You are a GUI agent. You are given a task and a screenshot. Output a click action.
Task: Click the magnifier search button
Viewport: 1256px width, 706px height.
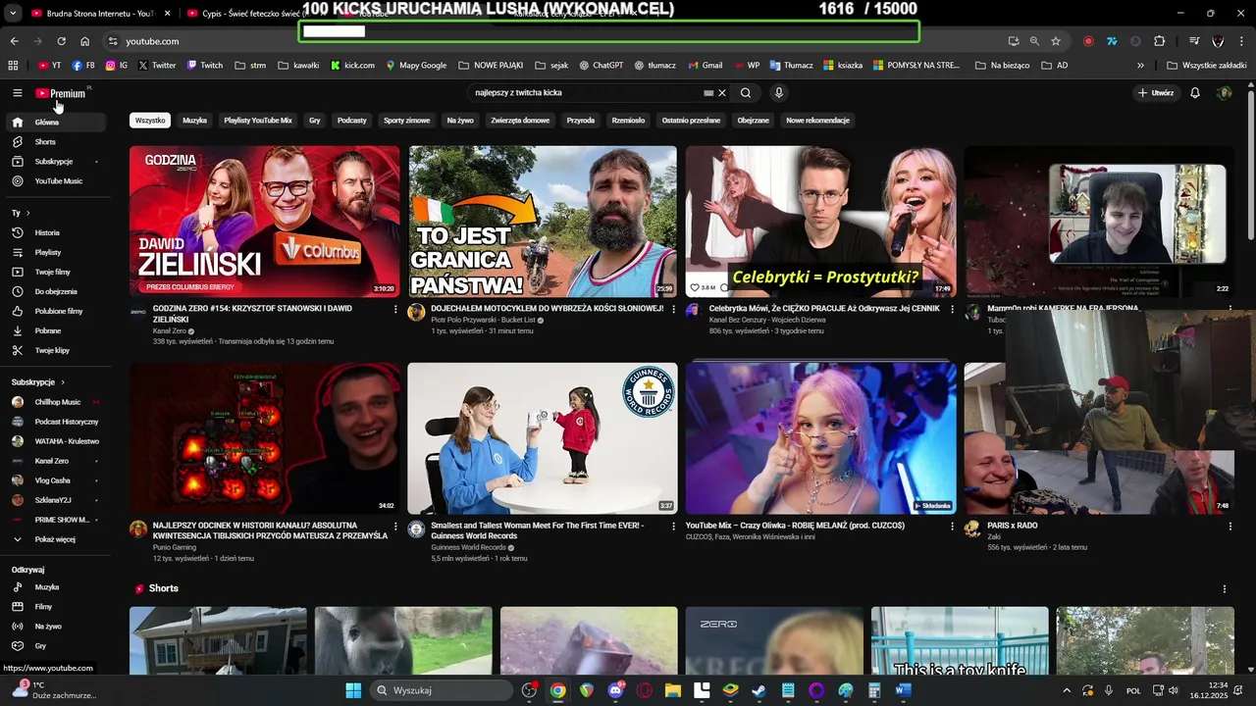(x=746, y=93)
